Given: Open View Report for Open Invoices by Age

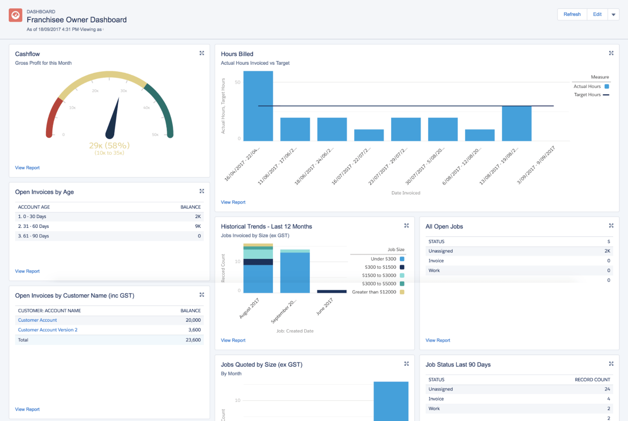Looking at the screenshot, I should (x=27, y=271).
